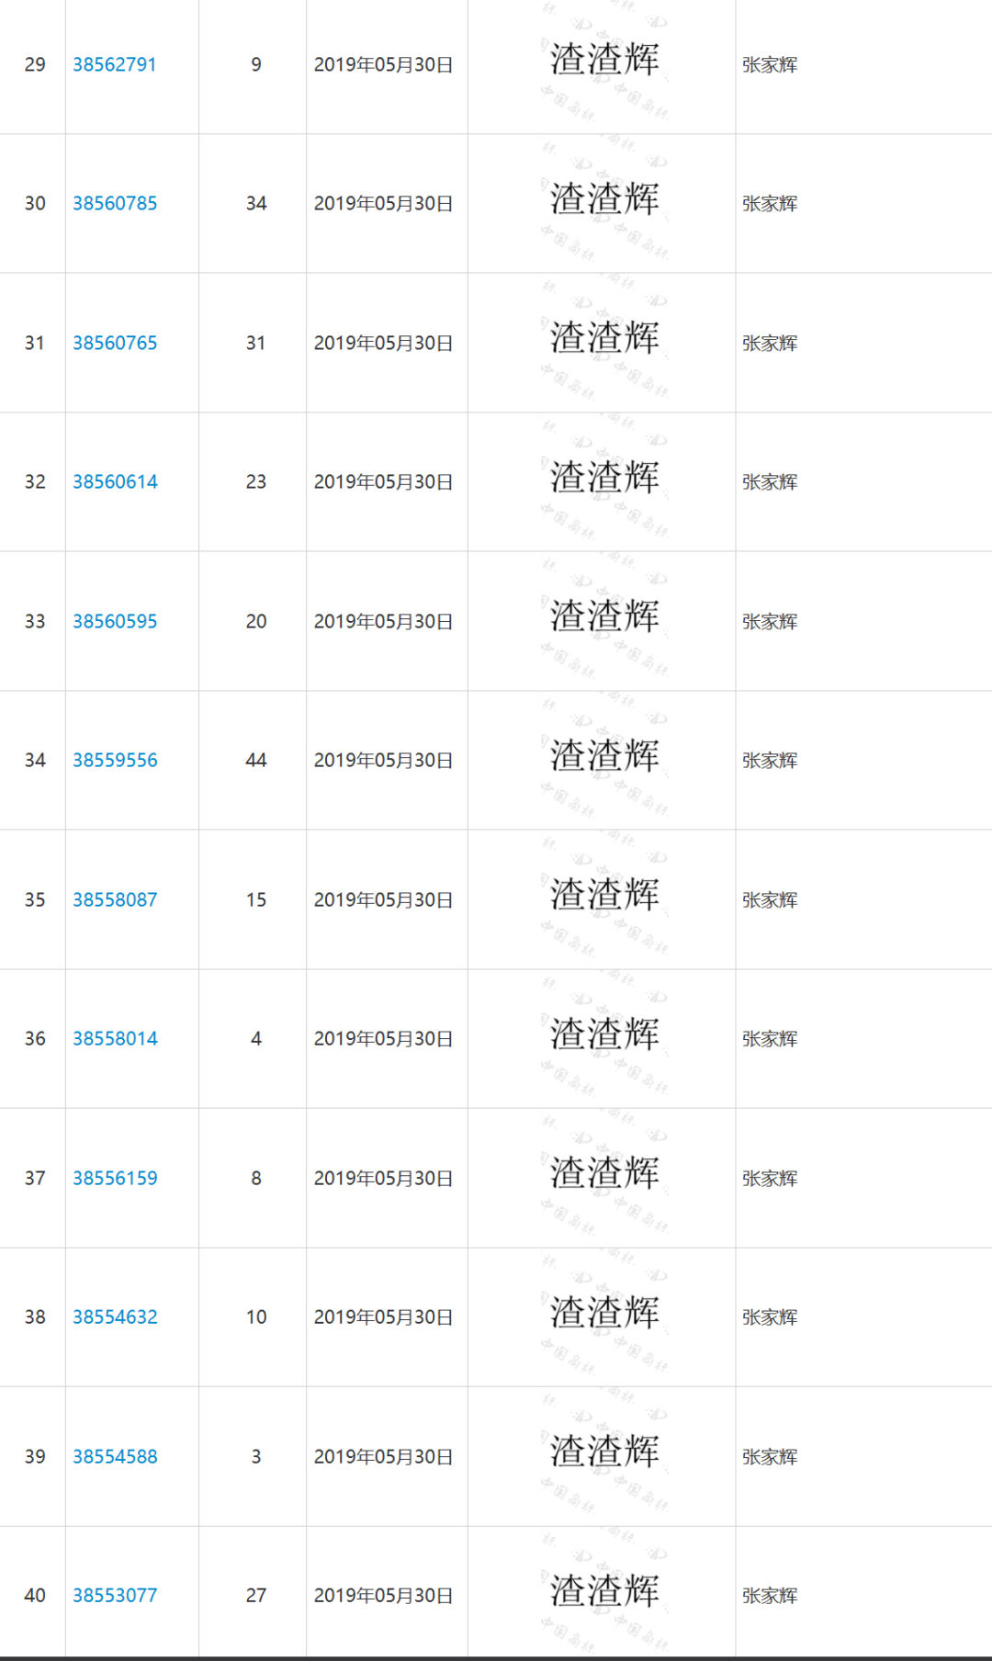Open application number 38562791
The width and height of the screenshot is (992, 1661).
pos(115,64)
